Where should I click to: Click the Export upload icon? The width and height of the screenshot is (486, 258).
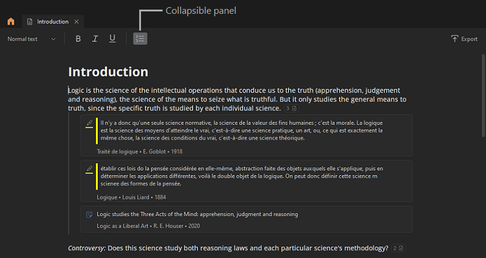click(455, 39)
